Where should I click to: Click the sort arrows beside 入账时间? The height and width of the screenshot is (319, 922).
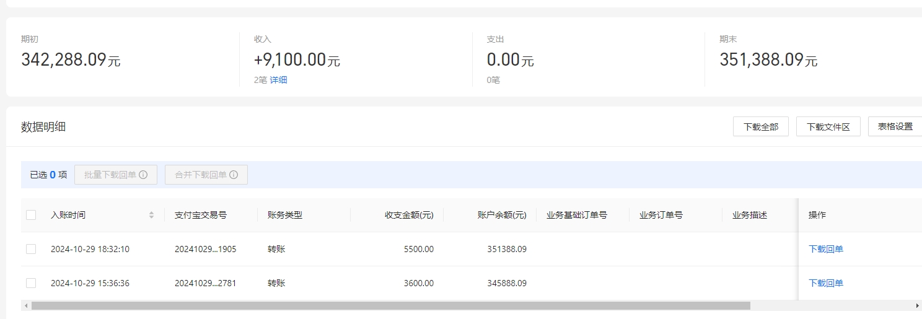[x=151, y=215]
